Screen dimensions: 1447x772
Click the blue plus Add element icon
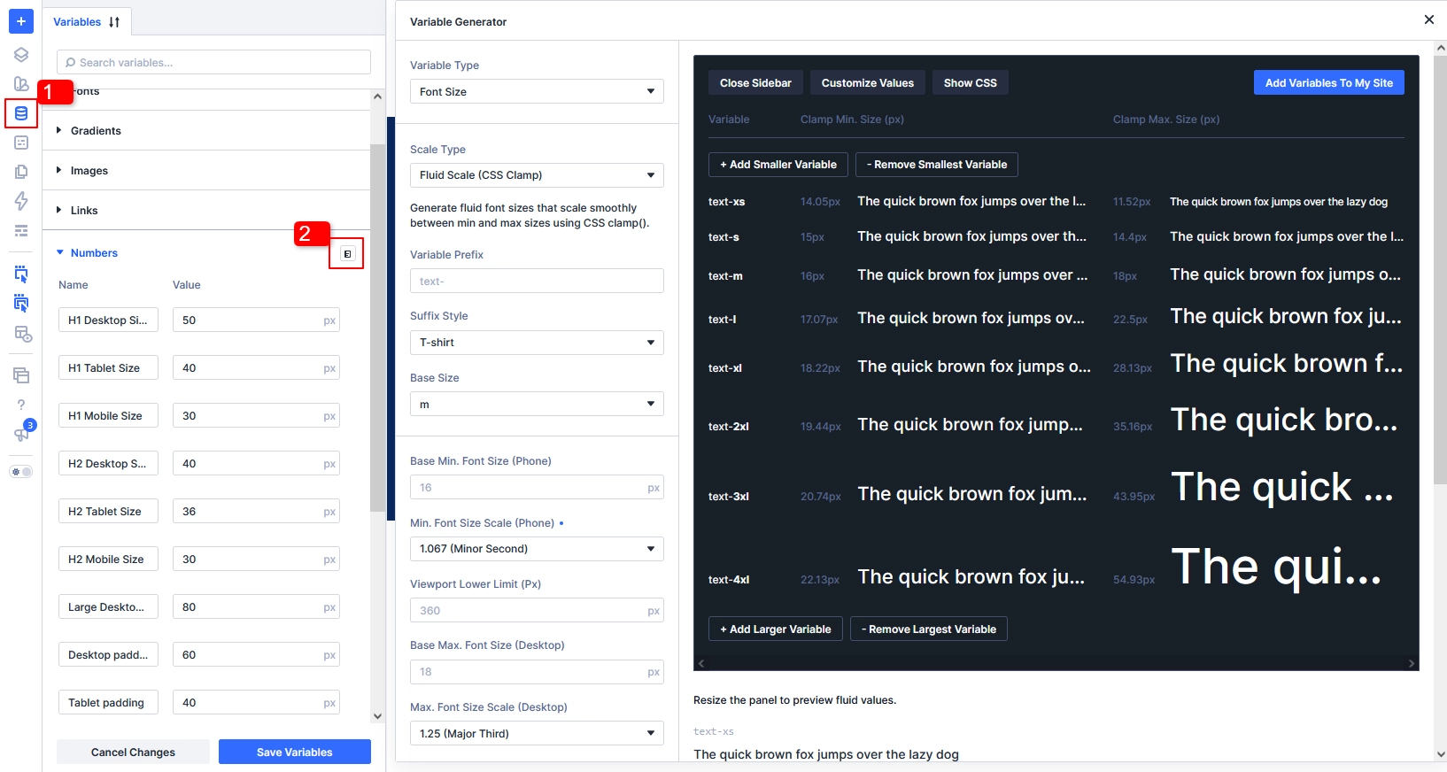[20, 21]
